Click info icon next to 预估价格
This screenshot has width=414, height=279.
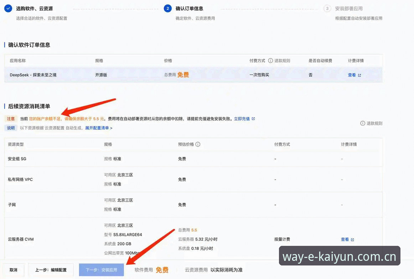198,144
